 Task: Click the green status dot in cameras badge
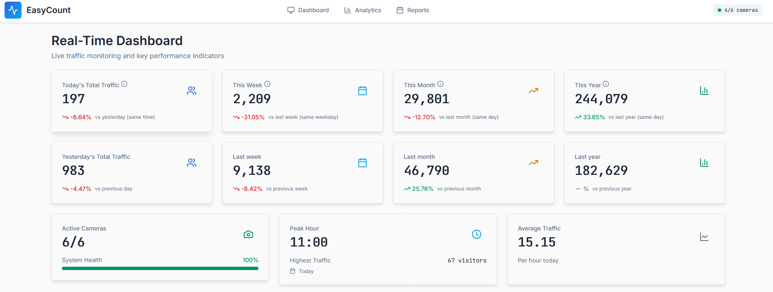click(x=720, y=10)
